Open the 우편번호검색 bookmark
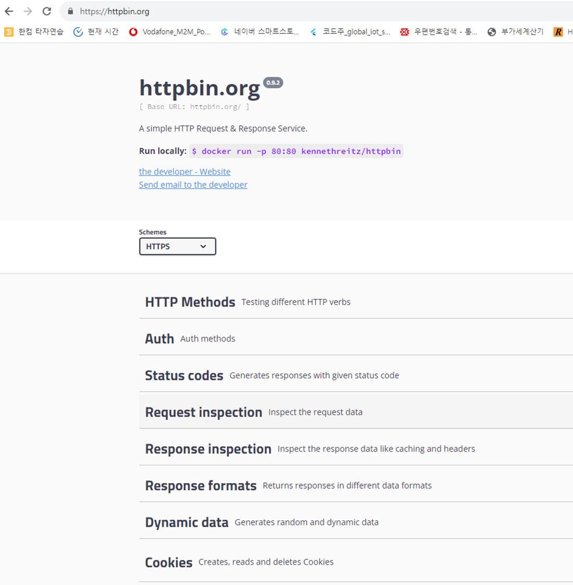The height and width of the screenshot is (585, 573). 439,32
